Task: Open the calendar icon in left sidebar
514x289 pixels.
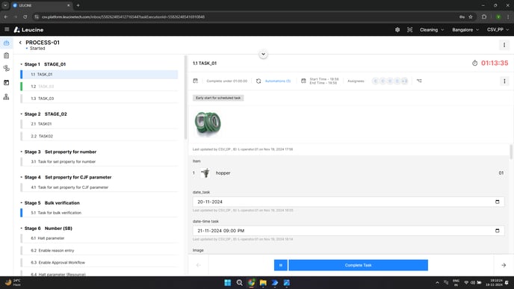Action: click(x=6, y=83)
